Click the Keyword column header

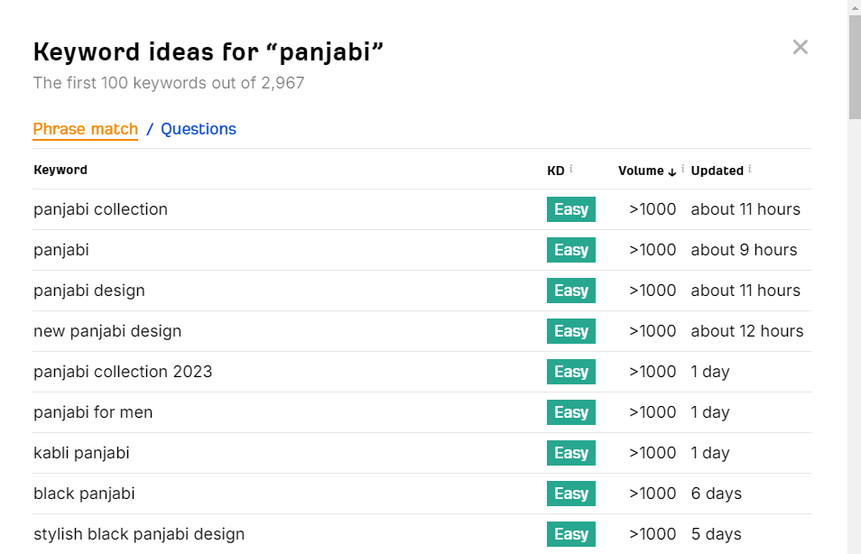pyautogui.click(x=60, y=170)
